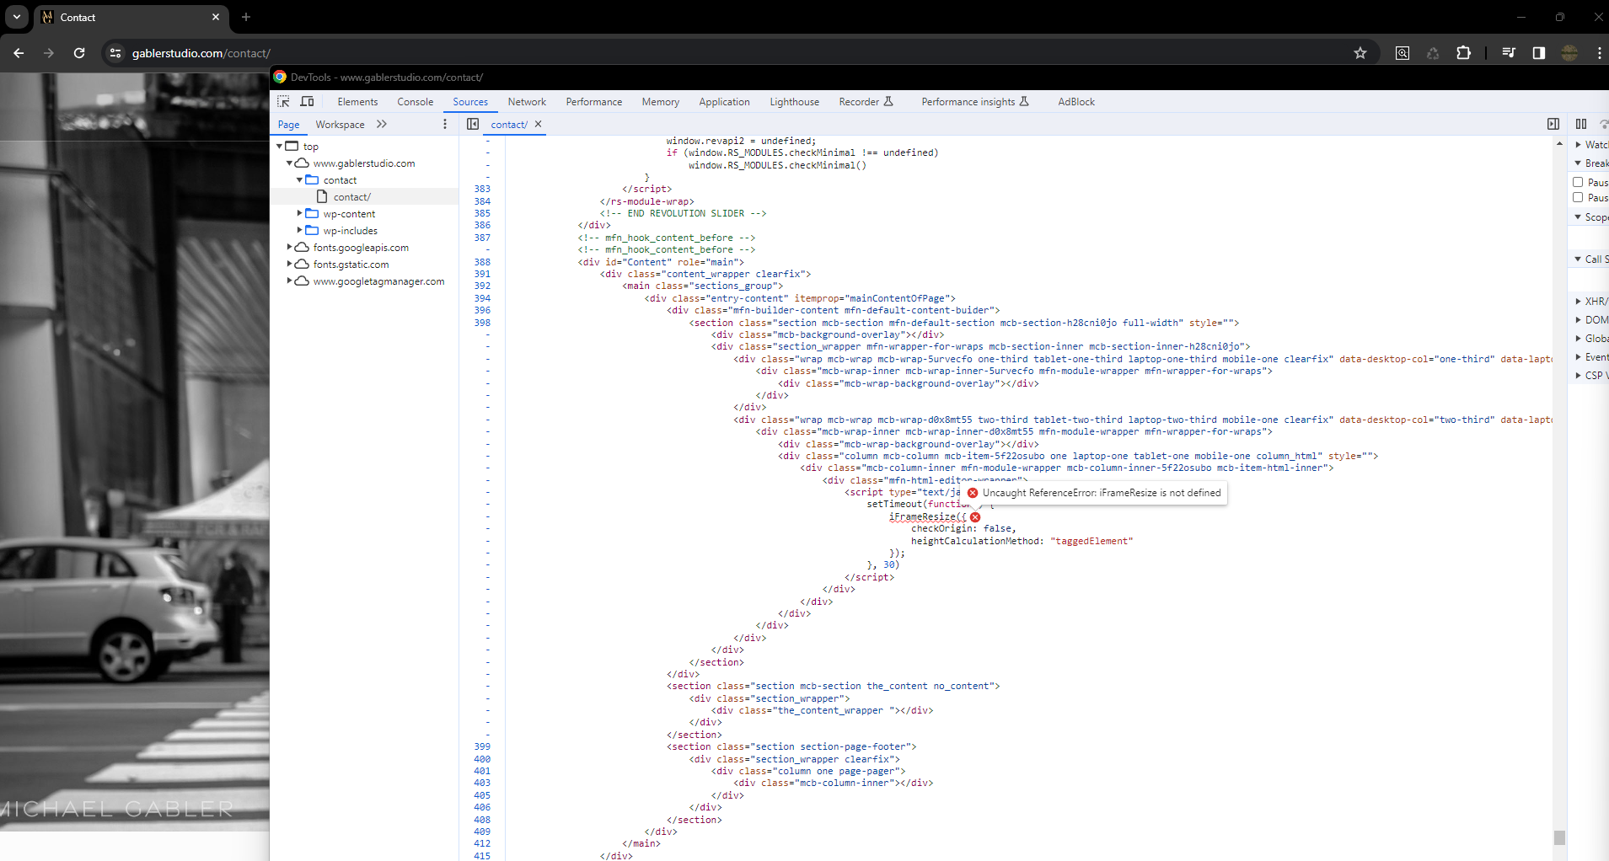Click the Recorder flask icon

(x=888, y=101)
